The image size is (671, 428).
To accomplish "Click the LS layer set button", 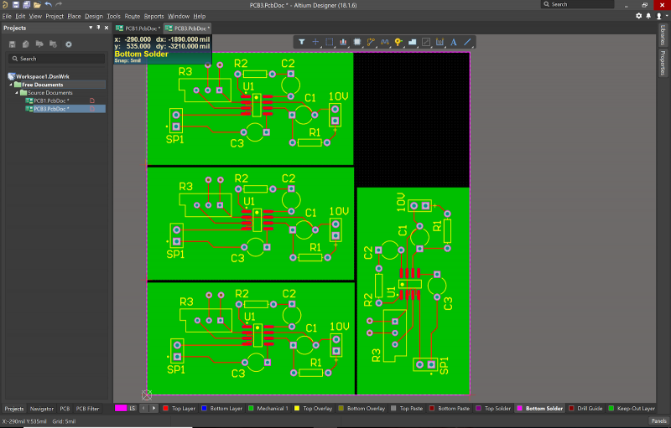I will click(133, 409).
